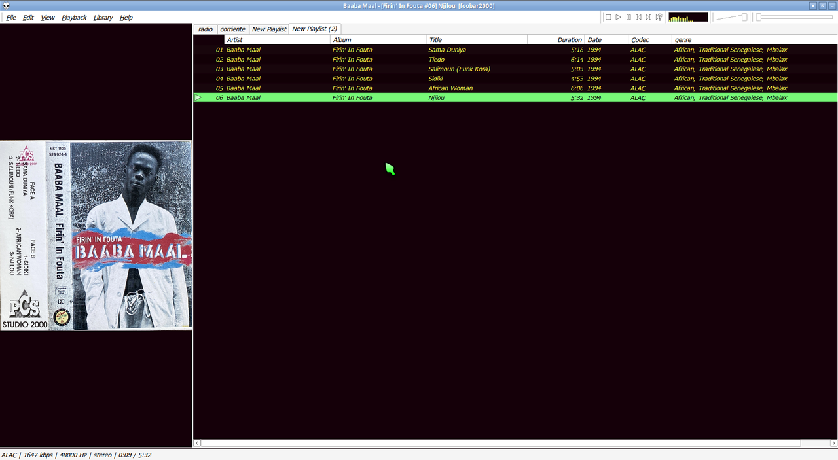Click the status bar playback info
The image size is (838, 460).
[x=76, y=455]
